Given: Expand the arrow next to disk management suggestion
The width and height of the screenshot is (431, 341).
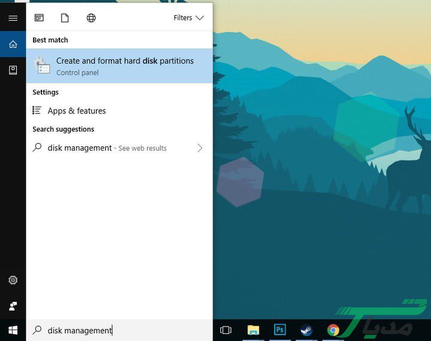Looking at the screenshot, I should pyautogui.click(x=199, y=148).
